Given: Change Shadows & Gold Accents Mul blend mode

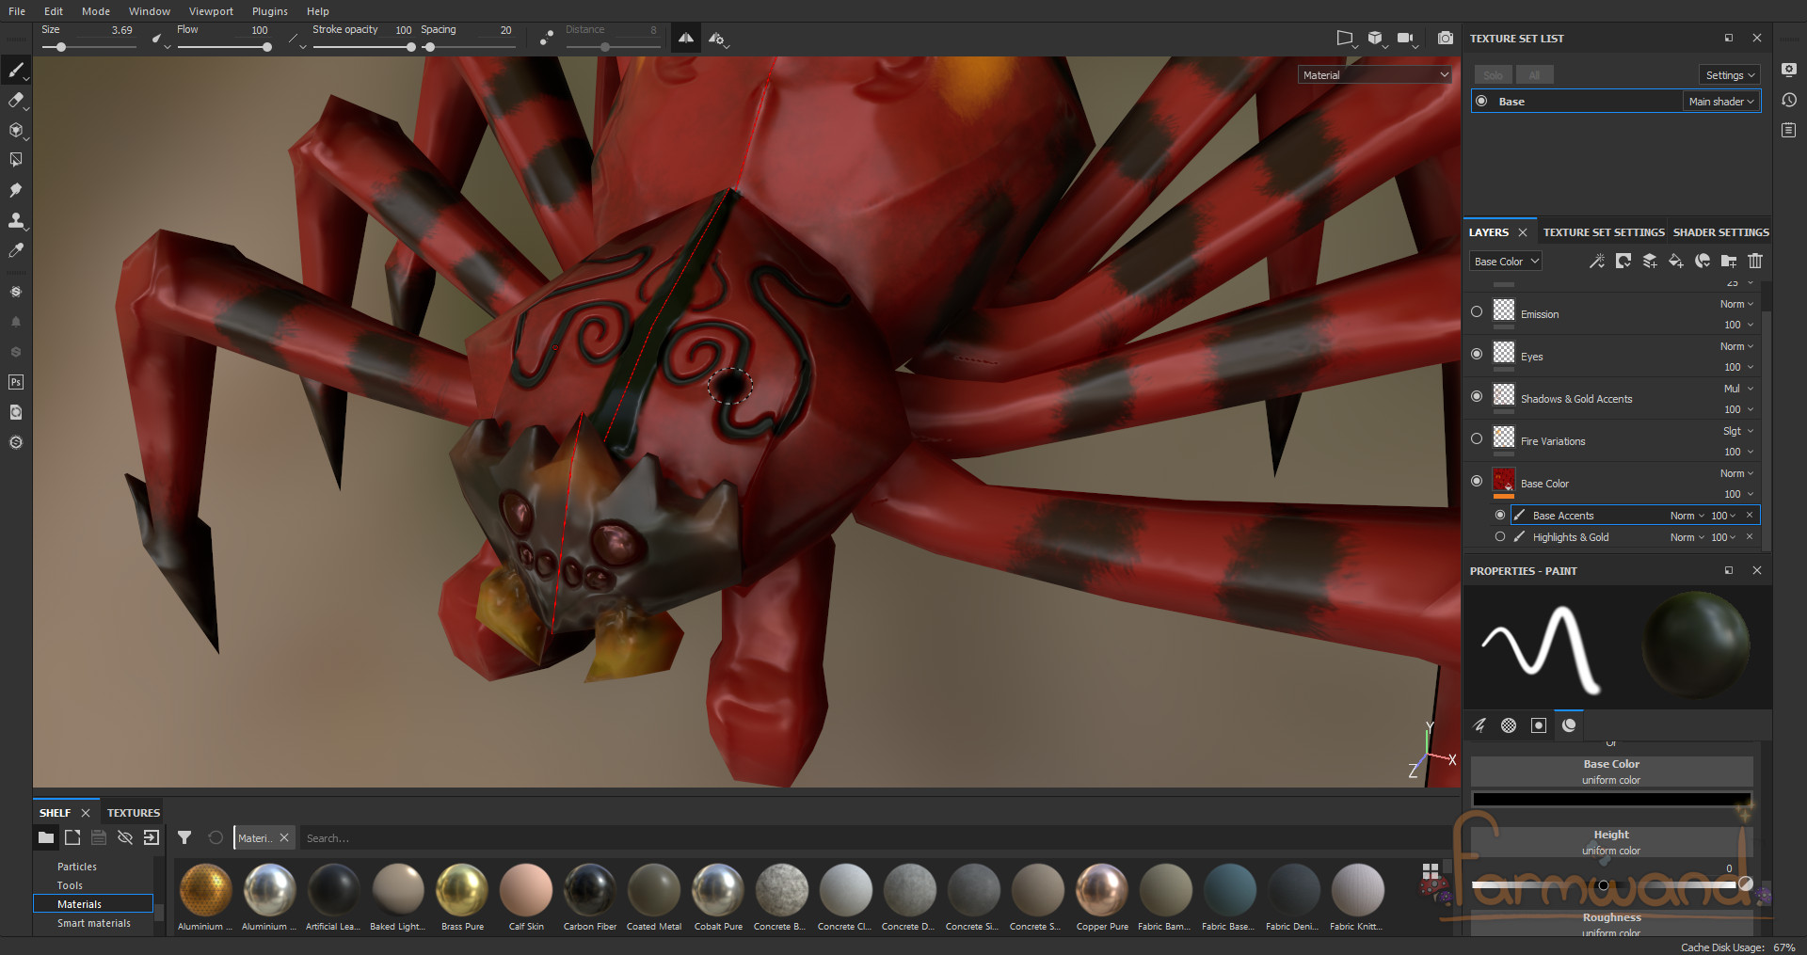Looking at the screenshot, I should click(x=1737, y=389).
